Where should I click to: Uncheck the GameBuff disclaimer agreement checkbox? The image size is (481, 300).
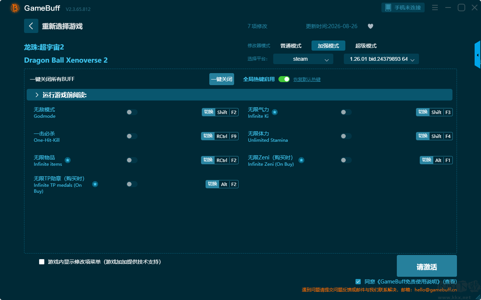[x=358, y=282]
